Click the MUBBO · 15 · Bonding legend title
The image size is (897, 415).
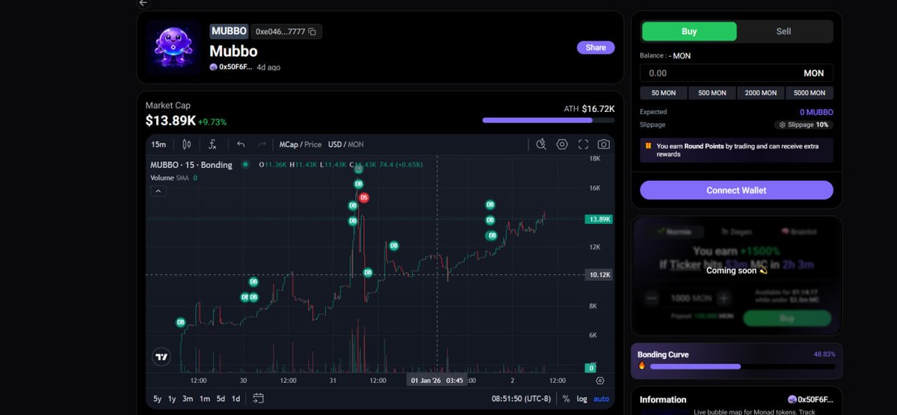point(191,164)
